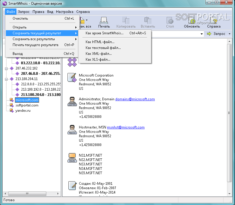Screen dimensions: 235x205
Task: Select 207.46.0.0 - 207.46.255 tree item
Action: pyautogui.click(x=40, y=74)
